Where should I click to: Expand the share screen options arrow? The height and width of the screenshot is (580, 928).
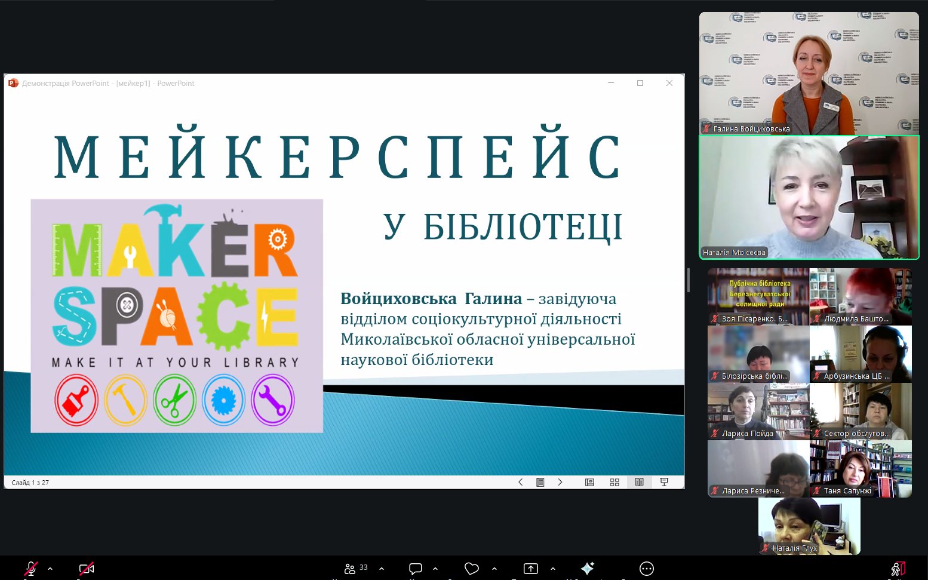(553, 569)
